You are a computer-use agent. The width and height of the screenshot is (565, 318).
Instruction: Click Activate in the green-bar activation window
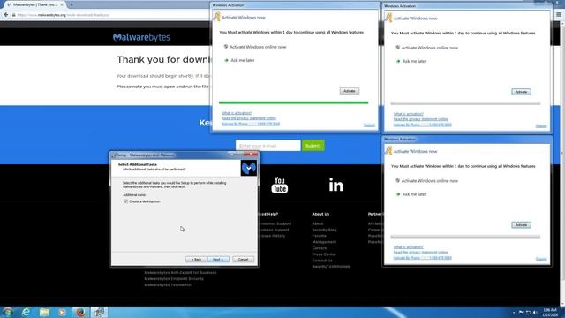(x=350, y=91)
